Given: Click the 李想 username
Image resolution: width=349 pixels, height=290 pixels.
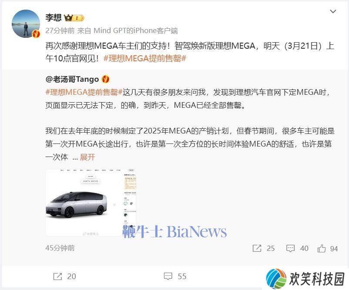Looking at the screenshot, I should coord(54,17).
